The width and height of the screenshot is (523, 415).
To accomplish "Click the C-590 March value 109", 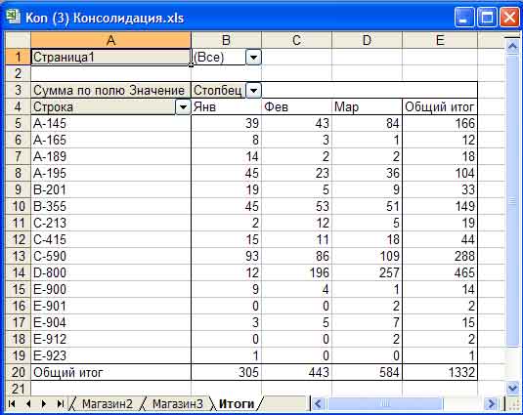I will [x=367, y=256].
